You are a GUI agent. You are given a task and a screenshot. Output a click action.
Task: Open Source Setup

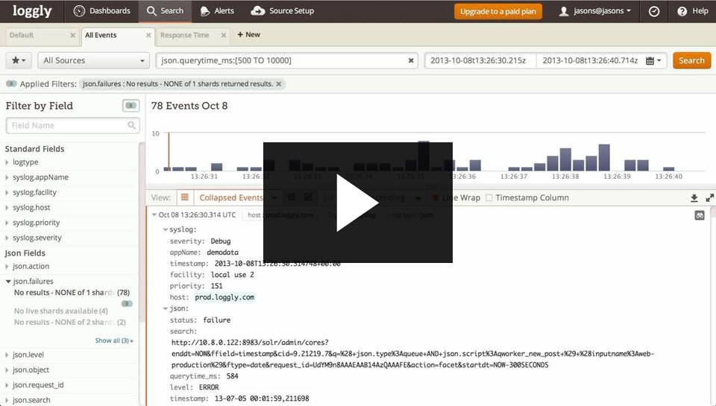[x=282, y=11]
